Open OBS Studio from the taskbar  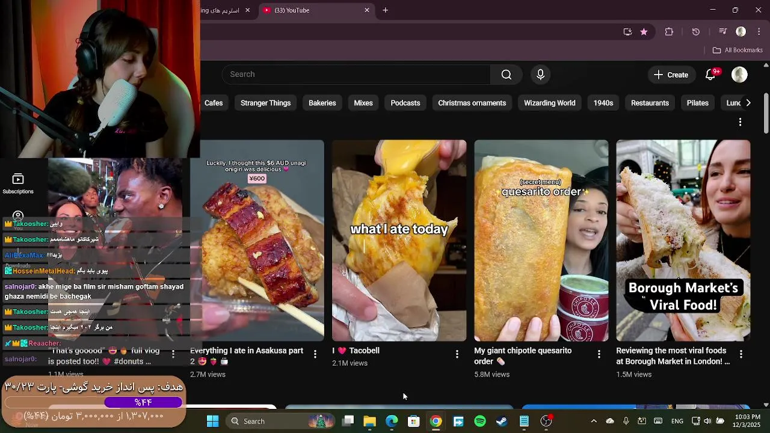pyautogui.click(x=546, y=421)
